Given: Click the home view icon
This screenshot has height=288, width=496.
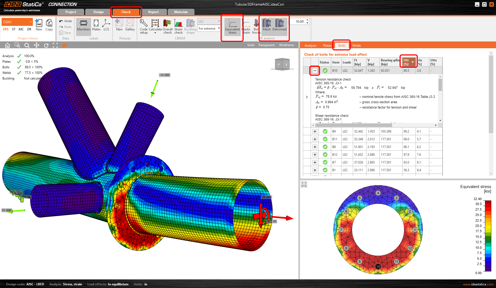Looking at the screenshot, I should (7, 45).
